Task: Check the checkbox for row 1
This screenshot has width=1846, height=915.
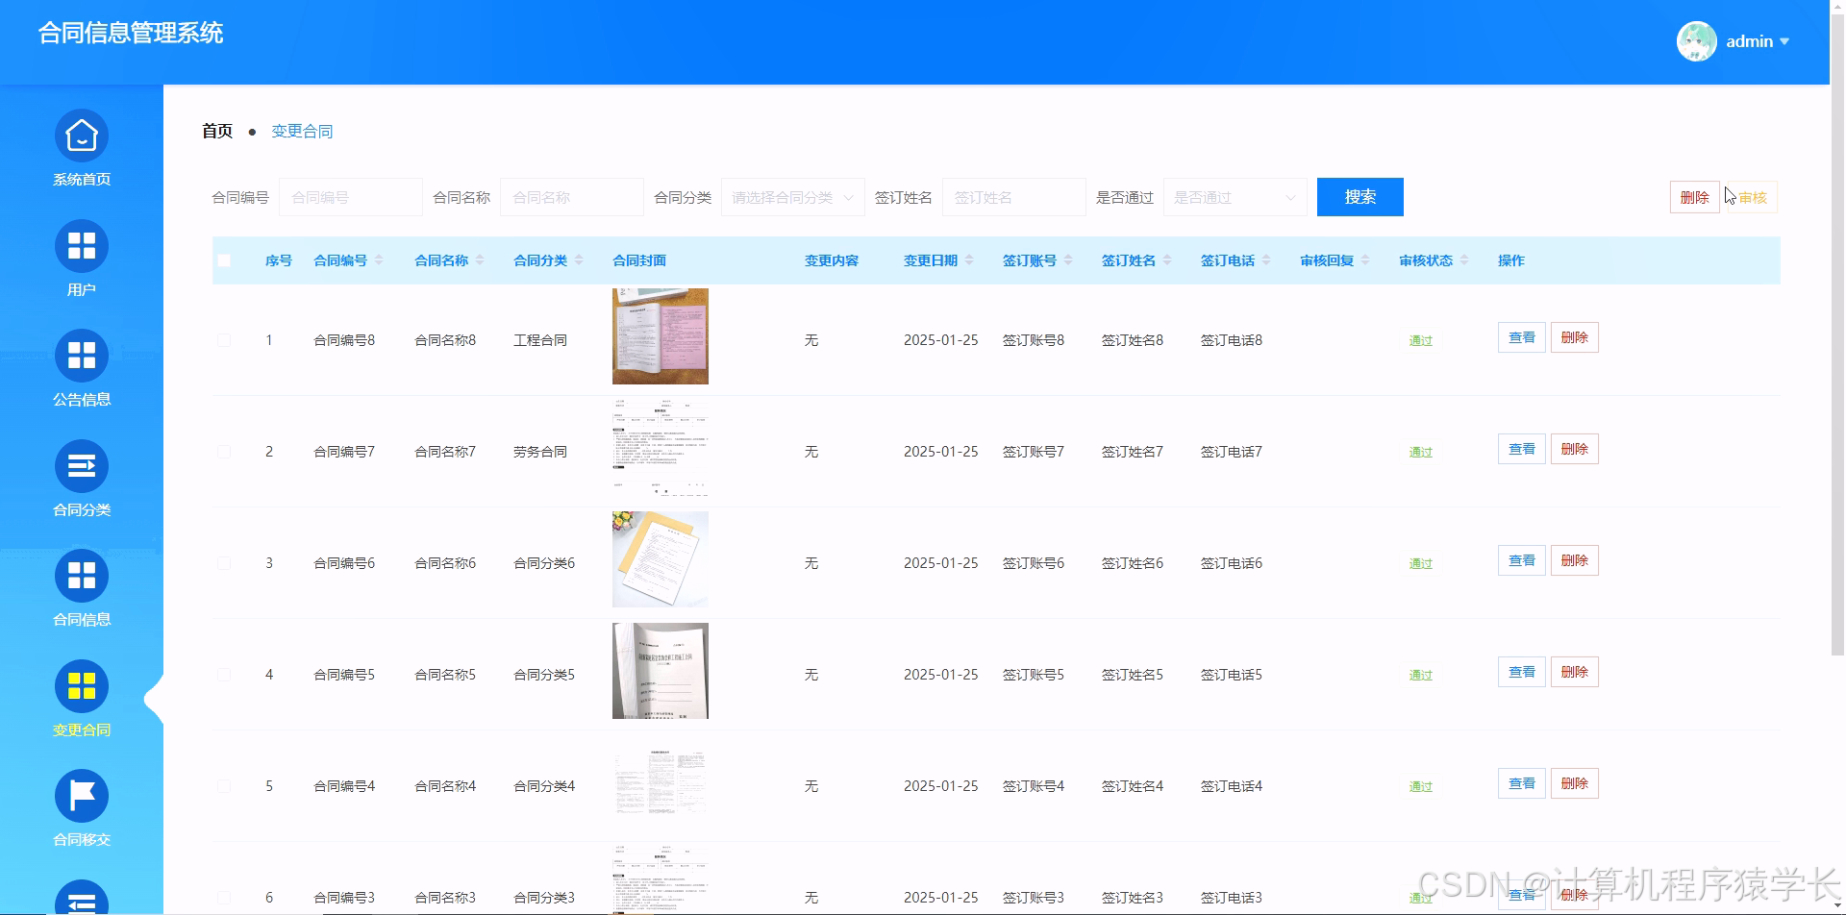Action: point(224,339)
